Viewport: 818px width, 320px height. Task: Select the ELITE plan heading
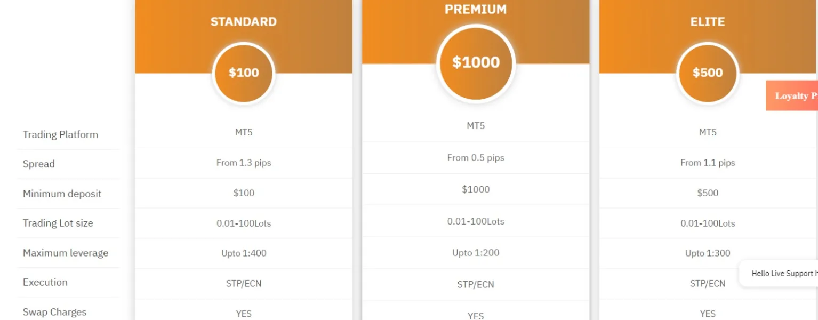708,22
